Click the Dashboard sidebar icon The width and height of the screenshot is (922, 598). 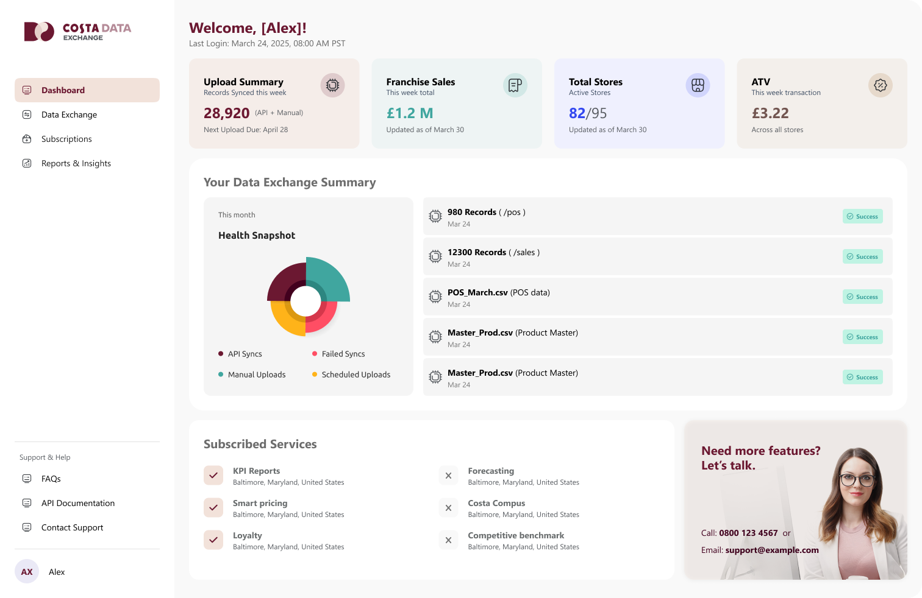[x=27, y=90]
